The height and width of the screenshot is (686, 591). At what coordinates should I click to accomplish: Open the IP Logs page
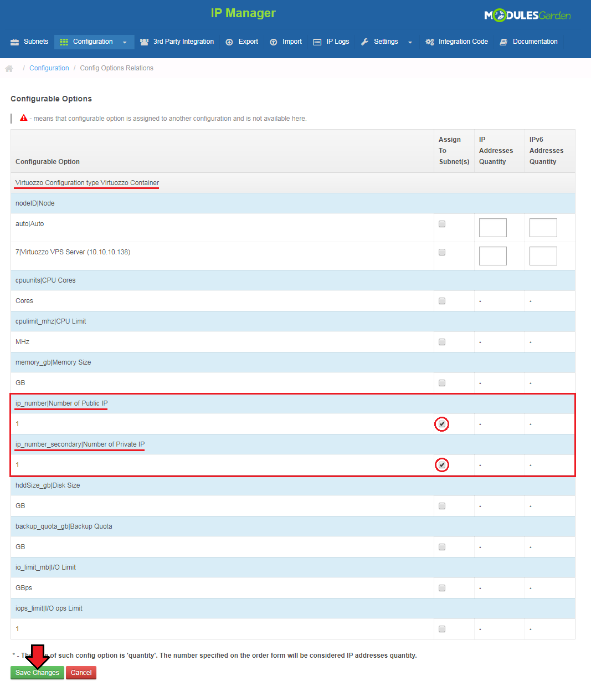pyautogui.click(x=331, y=42)
